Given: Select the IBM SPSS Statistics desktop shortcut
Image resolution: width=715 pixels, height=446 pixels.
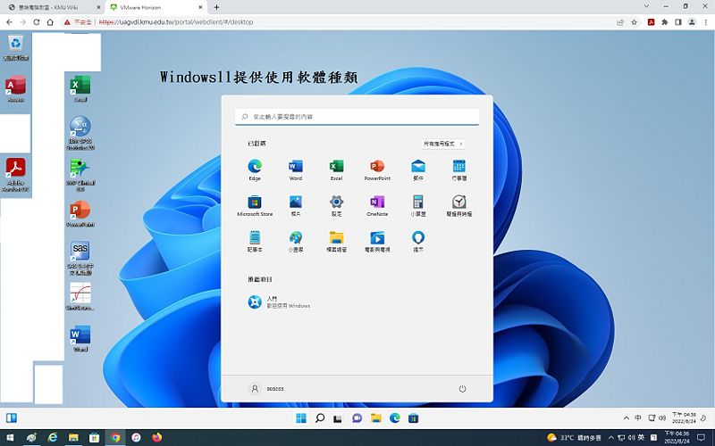Looking at the screenshot, I should click(x=80, y=133).
